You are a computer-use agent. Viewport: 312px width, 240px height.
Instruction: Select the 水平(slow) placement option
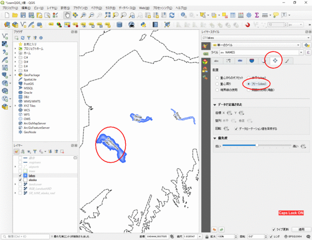[x=249, y=78]
